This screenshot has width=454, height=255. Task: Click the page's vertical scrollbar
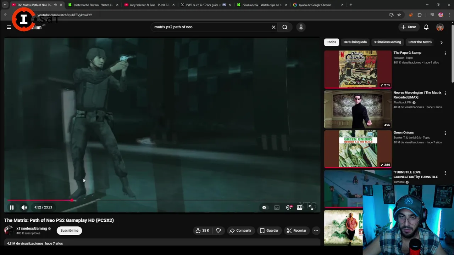point(452,53)
